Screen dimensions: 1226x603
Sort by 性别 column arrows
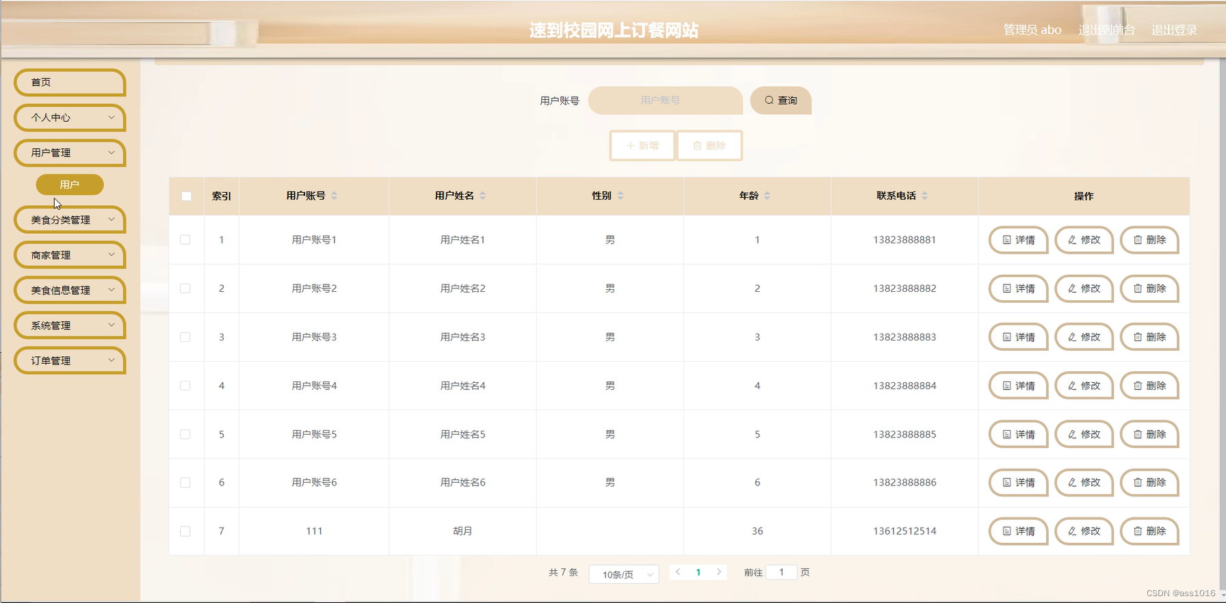click(x=620, y=196)
